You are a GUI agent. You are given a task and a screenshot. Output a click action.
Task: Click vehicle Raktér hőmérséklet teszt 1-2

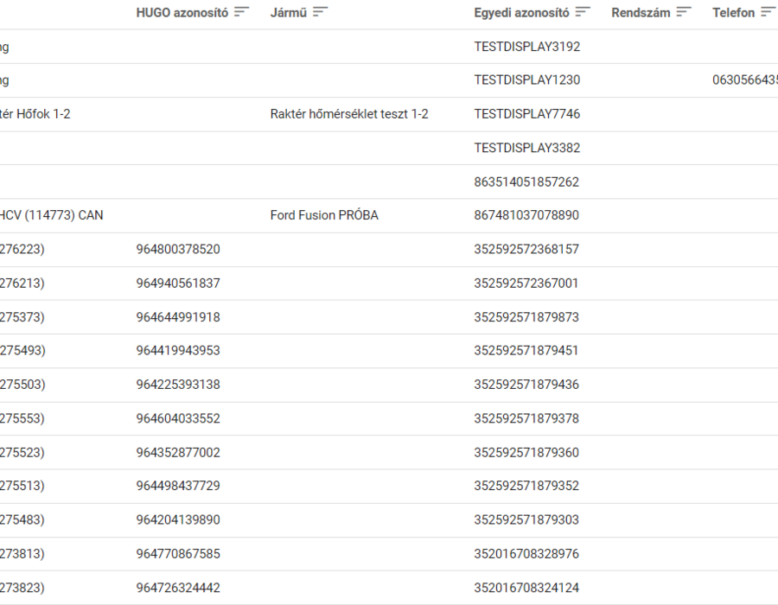pyautogui.click(x=349, y=114)
